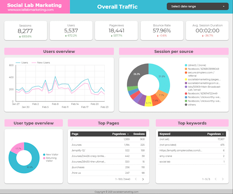Image resolution: width=233 pixels, height=194 pixels.
Task: Click the /courses row in Top Pages
Action: click(x=108, y=145)
